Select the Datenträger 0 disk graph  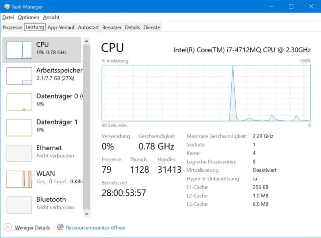click(x=19, y=100)
